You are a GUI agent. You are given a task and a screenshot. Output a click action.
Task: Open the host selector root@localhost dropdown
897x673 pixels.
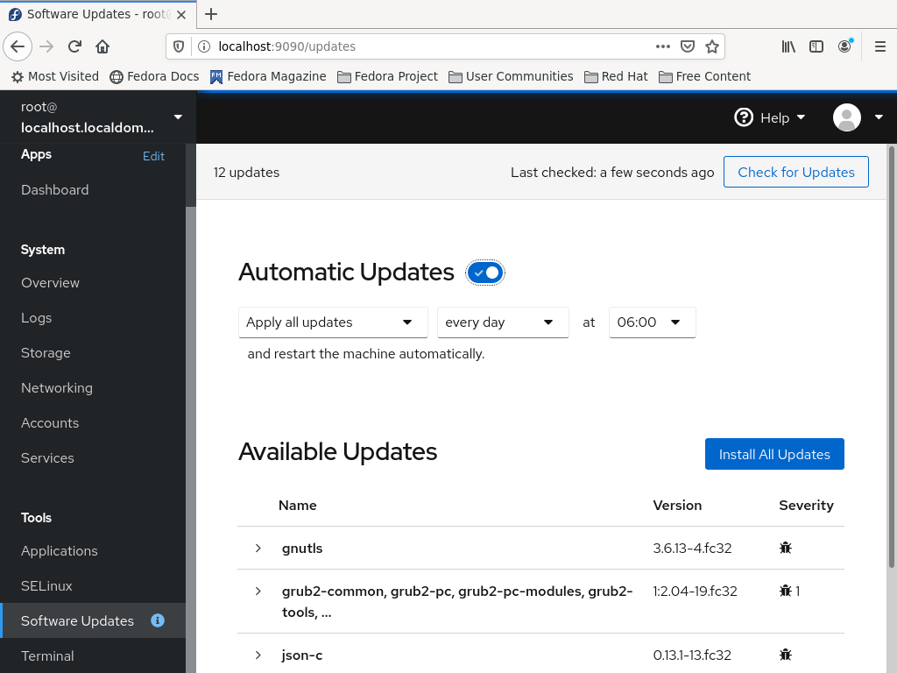pyautogui.click(x=98, y=117)
